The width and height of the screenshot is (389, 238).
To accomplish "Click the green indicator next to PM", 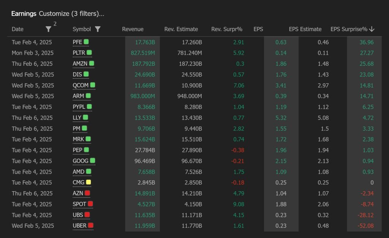I will 84,128.
